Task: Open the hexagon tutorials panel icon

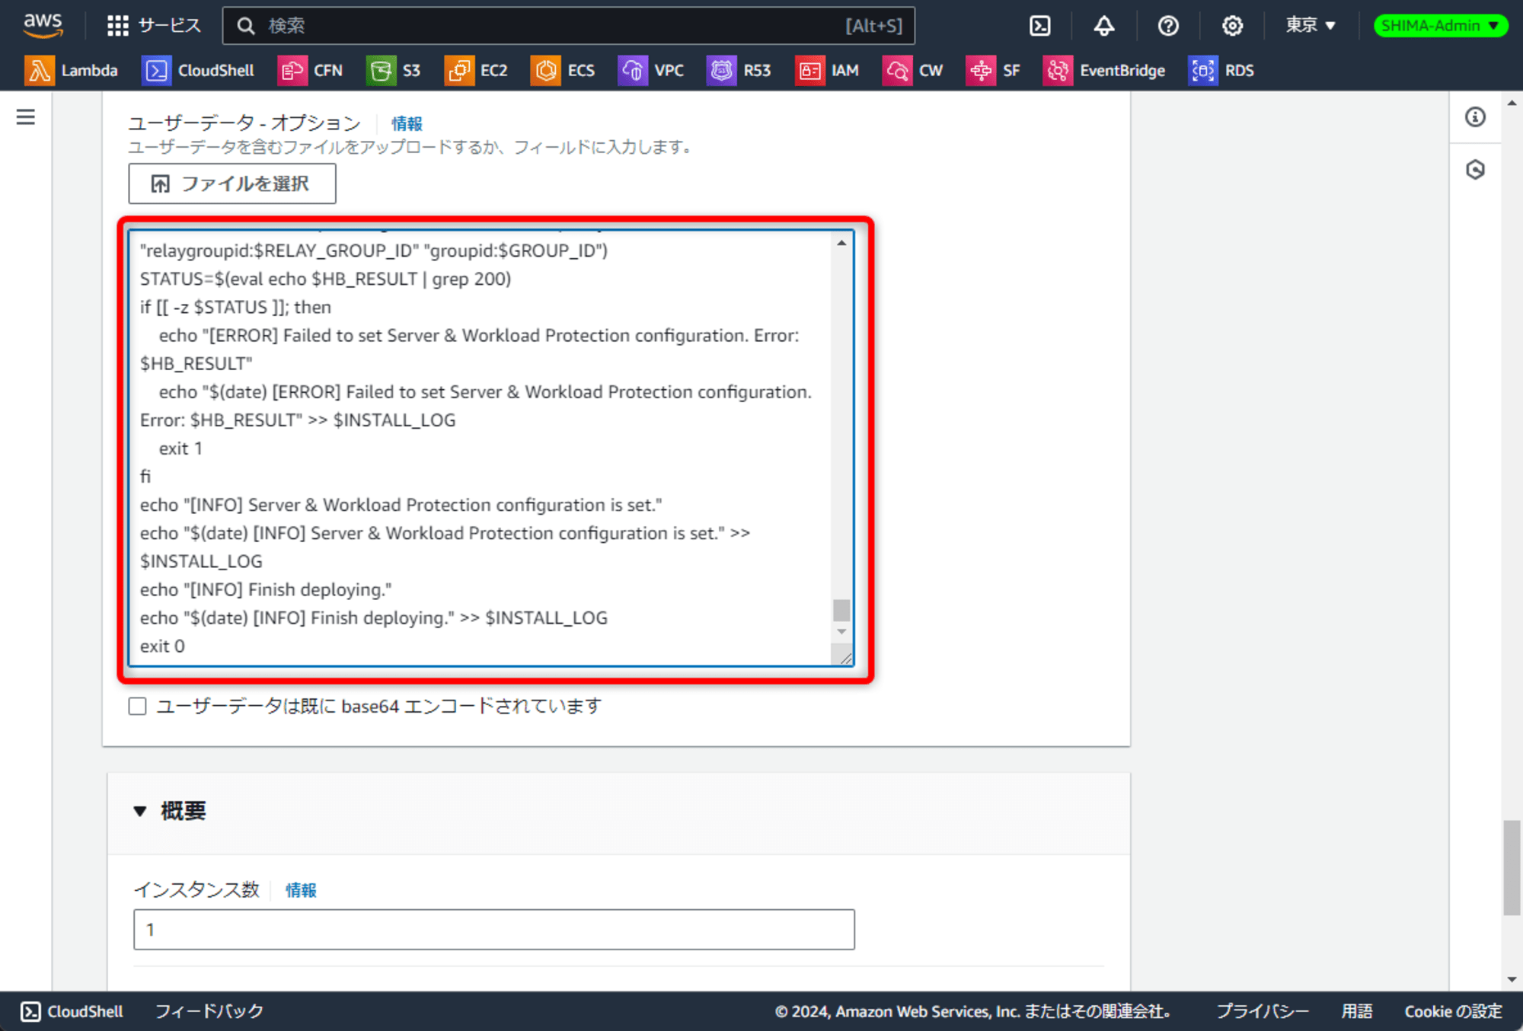Action: coord(1475,169)
